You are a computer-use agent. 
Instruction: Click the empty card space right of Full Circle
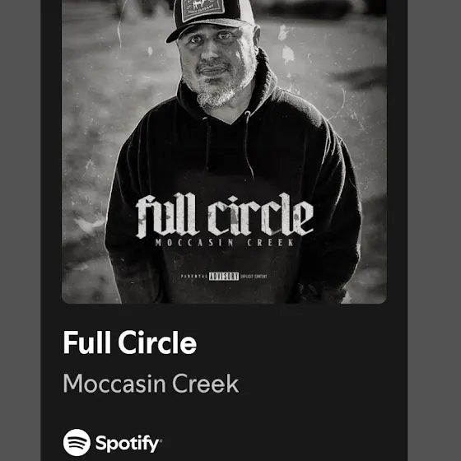pos(300,342)
